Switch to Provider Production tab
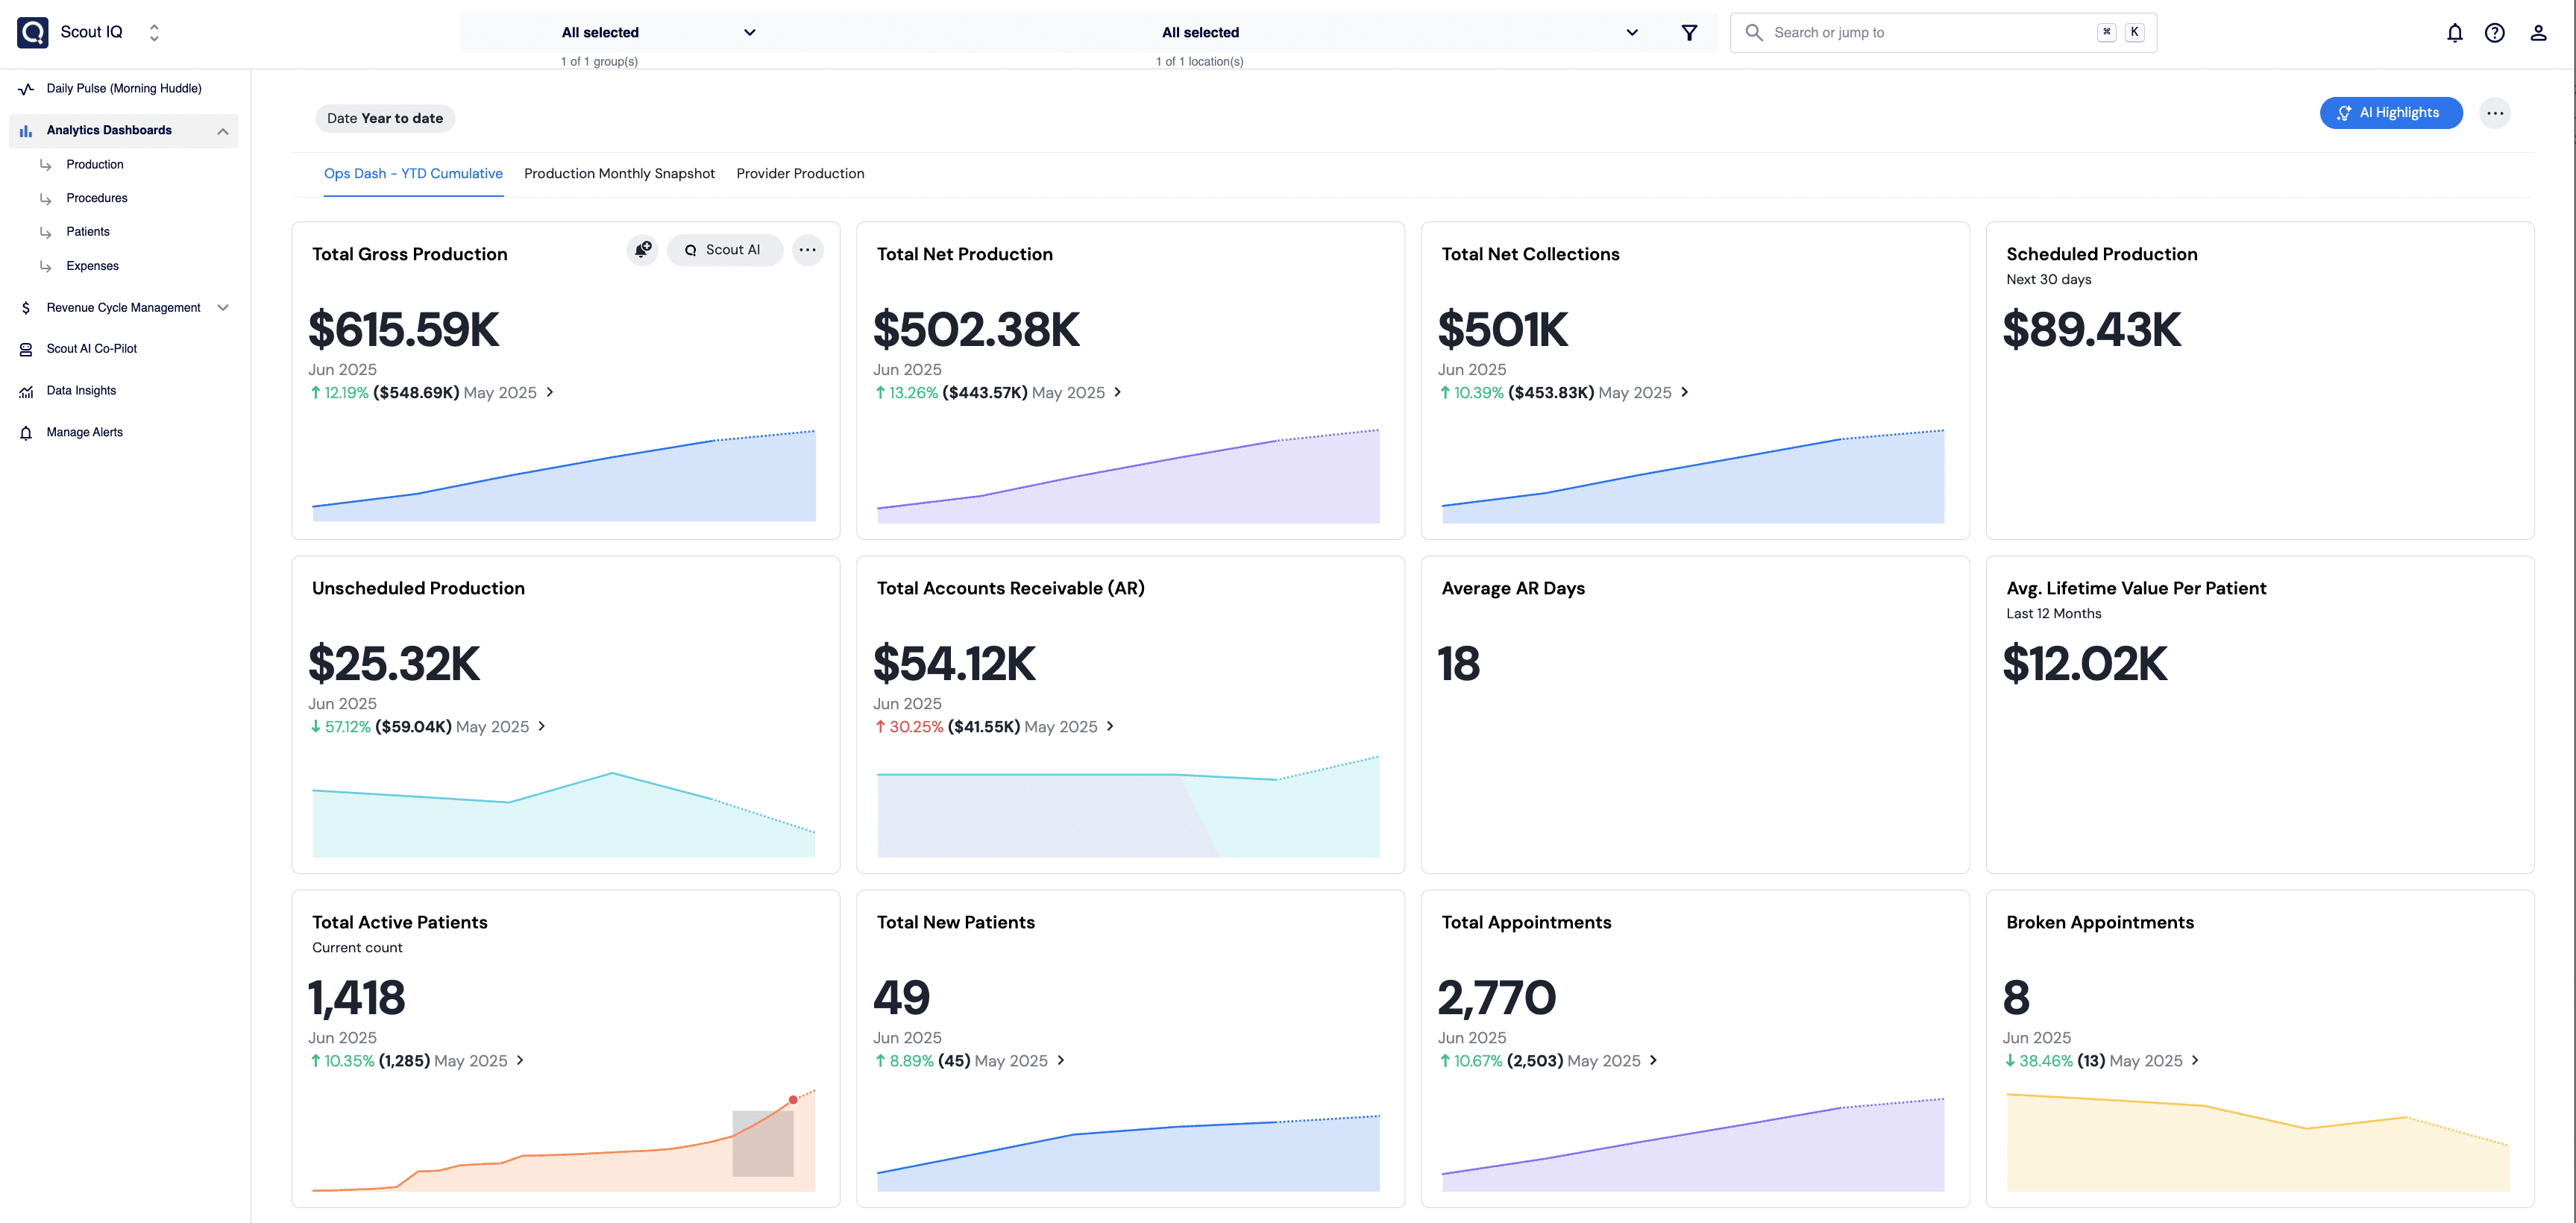2576x1223 pixels. (800, 174)
